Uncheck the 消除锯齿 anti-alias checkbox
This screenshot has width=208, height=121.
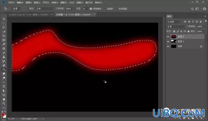[91, 9]
